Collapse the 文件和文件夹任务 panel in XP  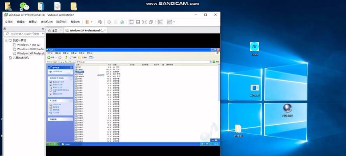(x=71, y=78)
